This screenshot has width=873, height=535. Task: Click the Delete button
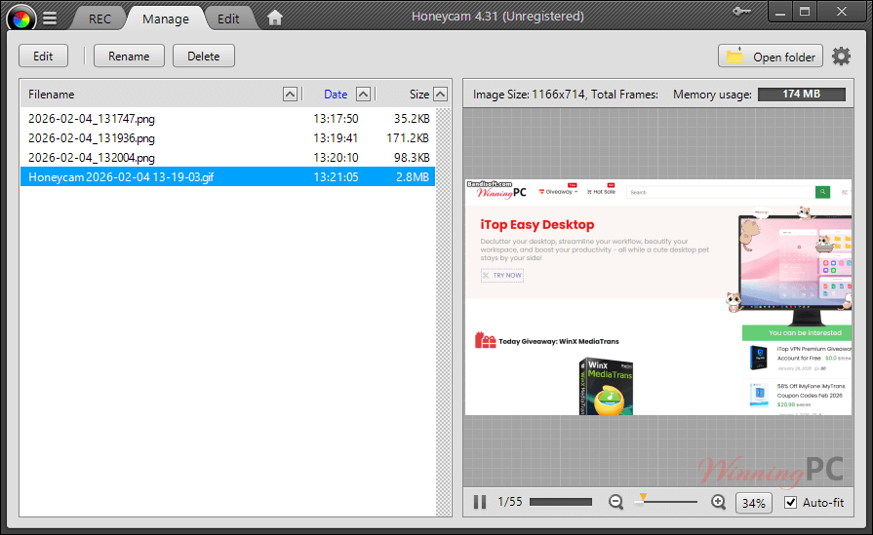(203, 57)
